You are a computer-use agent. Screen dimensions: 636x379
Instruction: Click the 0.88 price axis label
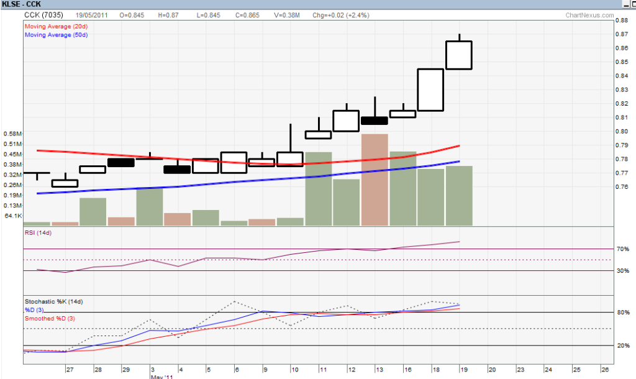click(x=621, y=21)
